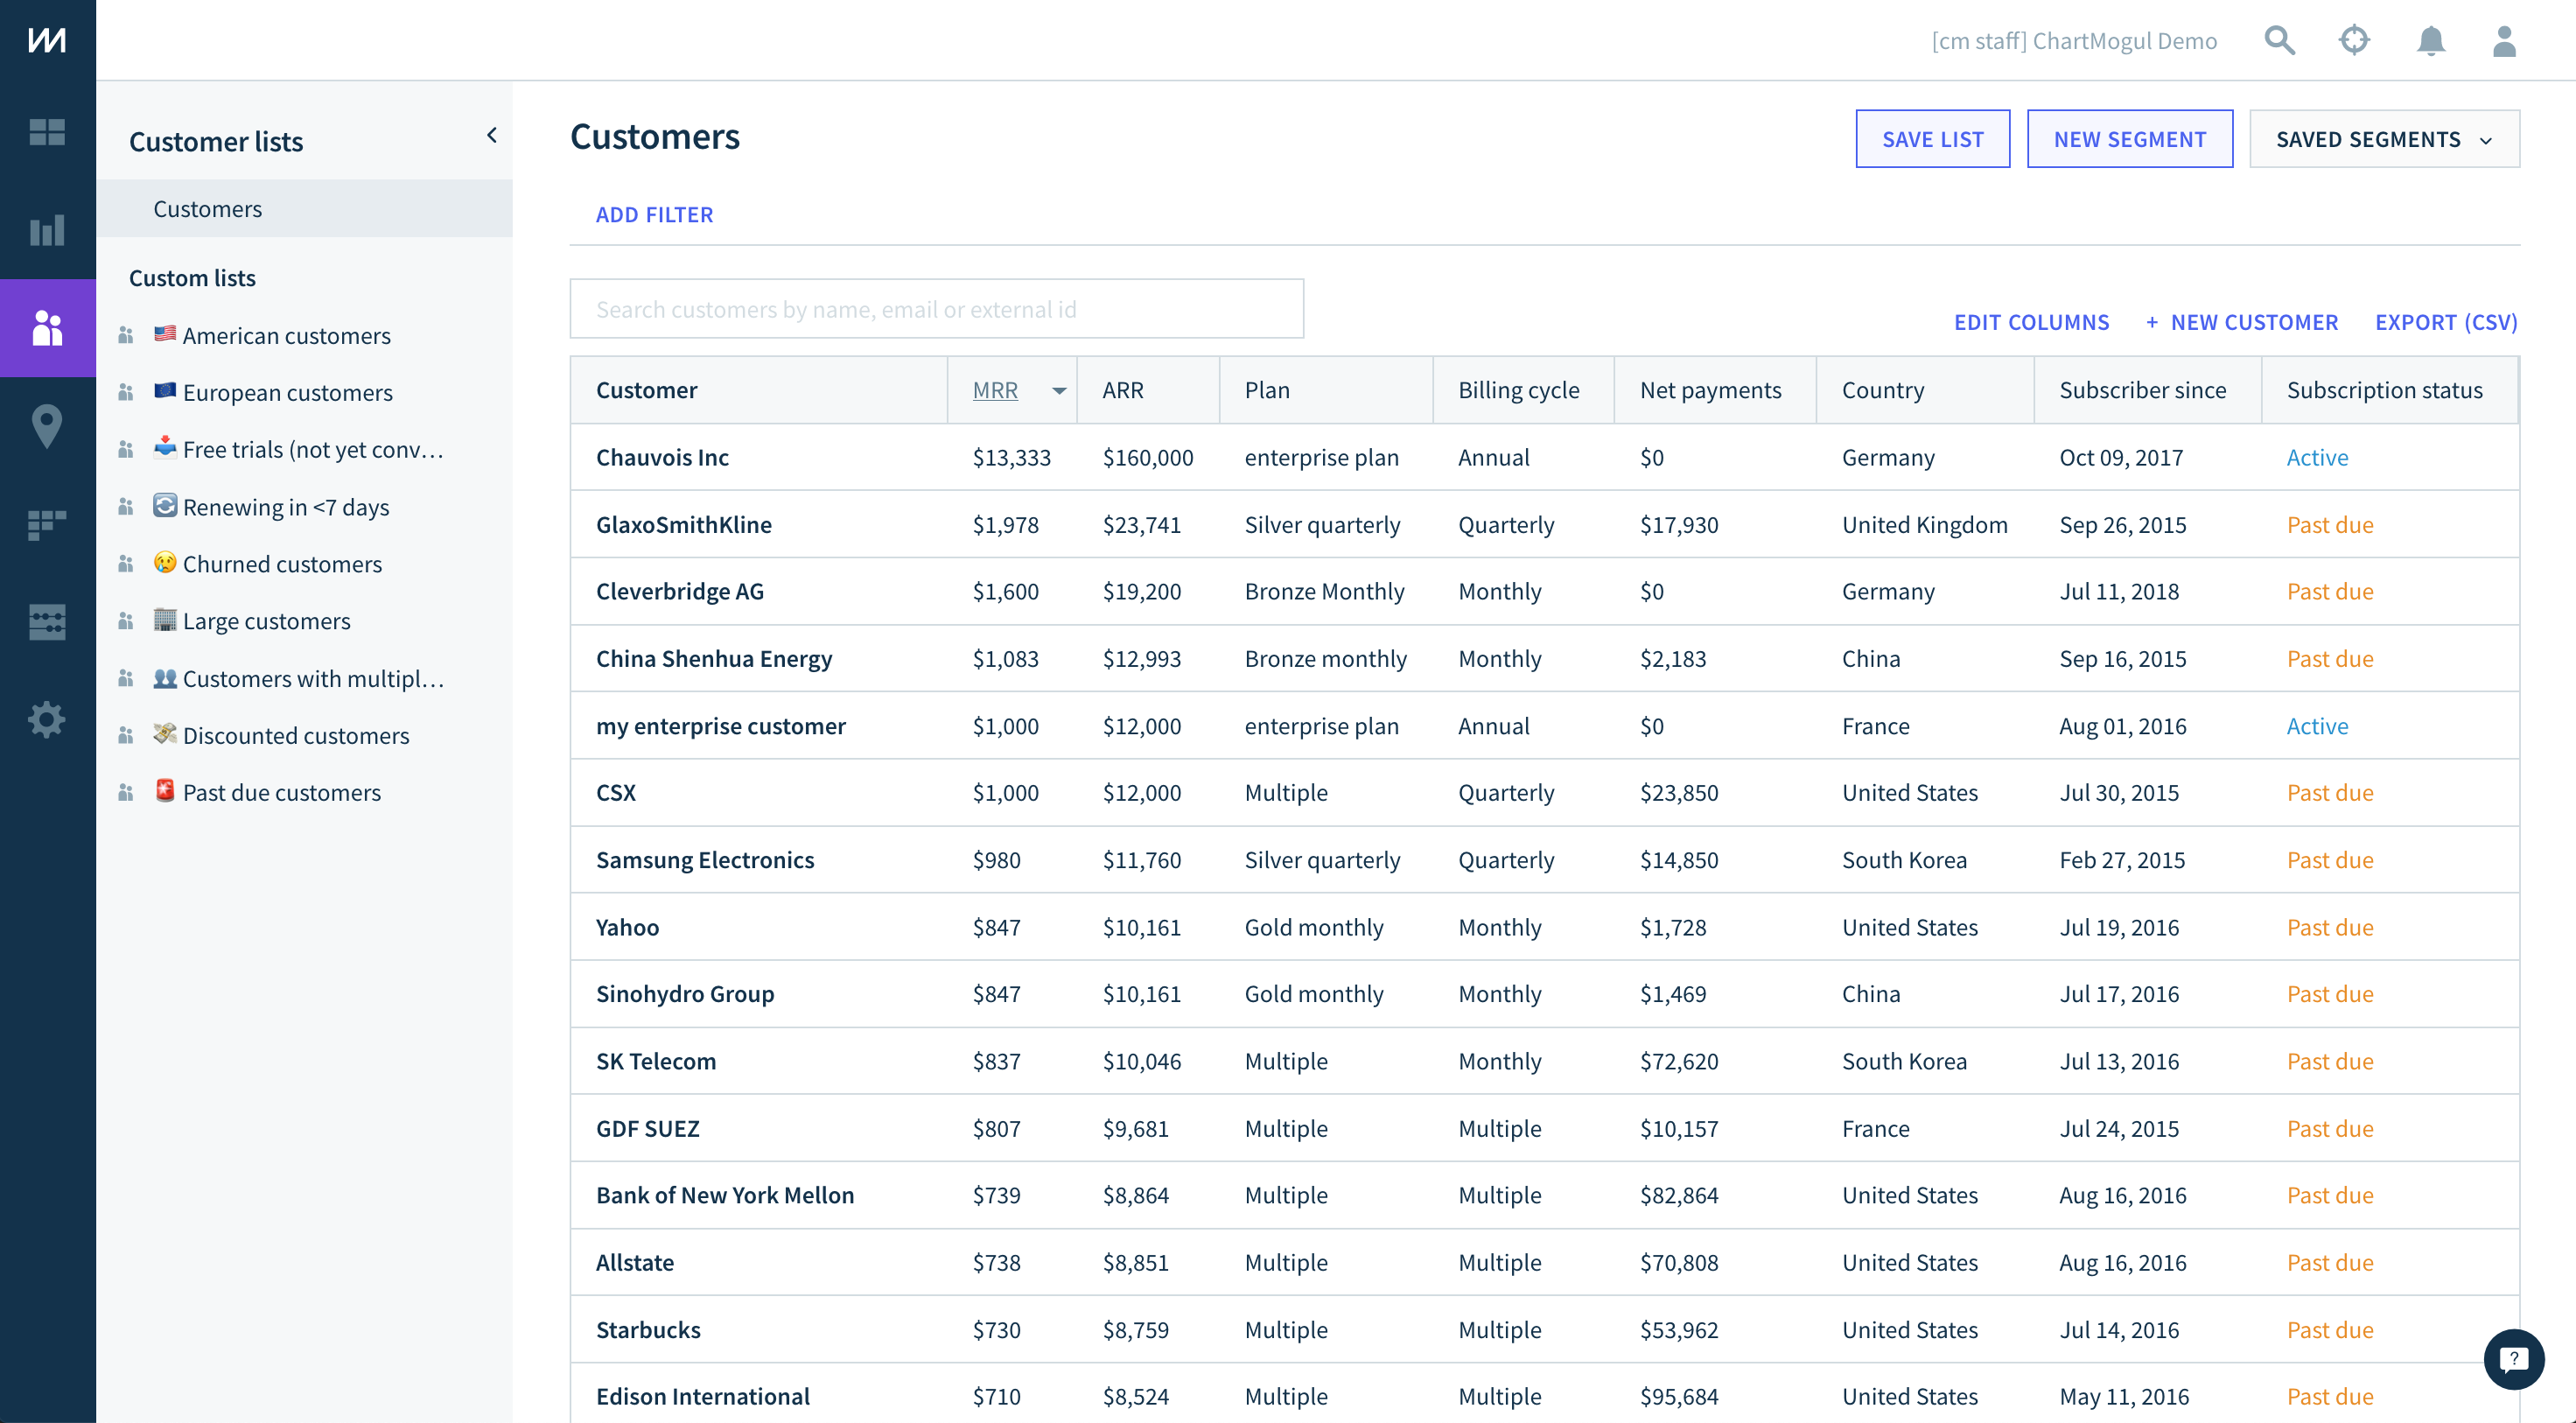Open the Cleverbridge AG customer
Image resolution: width=2576 pixels, height=1423 pixels.
(x=679, y=591)
